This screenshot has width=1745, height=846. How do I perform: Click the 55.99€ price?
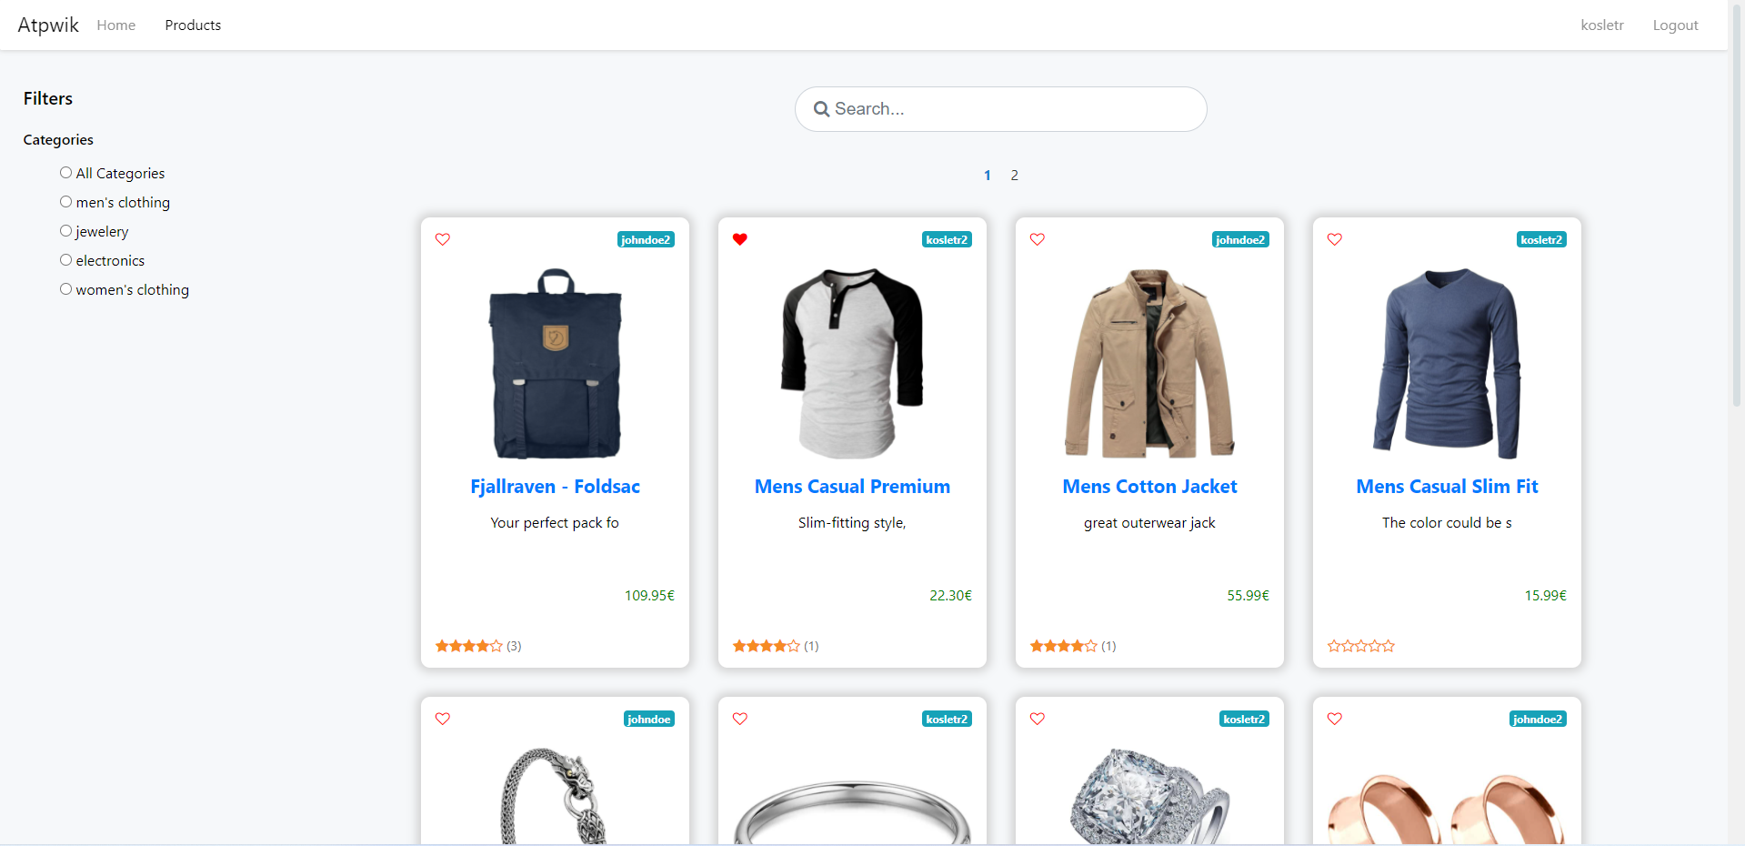coord(1248,596)
